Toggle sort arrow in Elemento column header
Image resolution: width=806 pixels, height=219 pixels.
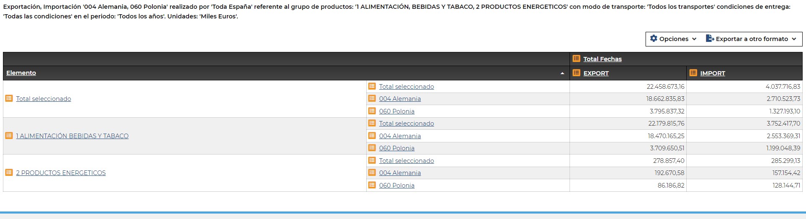[562, 73]
